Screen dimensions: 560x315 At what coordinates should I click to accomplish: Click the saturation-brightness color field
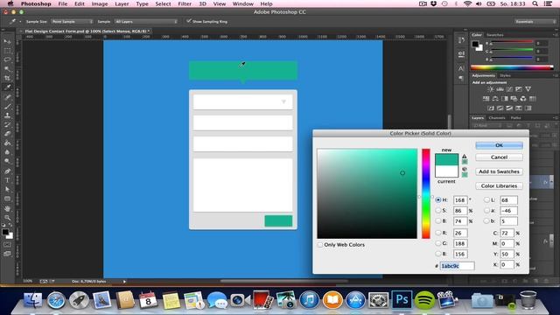point(367,193)
